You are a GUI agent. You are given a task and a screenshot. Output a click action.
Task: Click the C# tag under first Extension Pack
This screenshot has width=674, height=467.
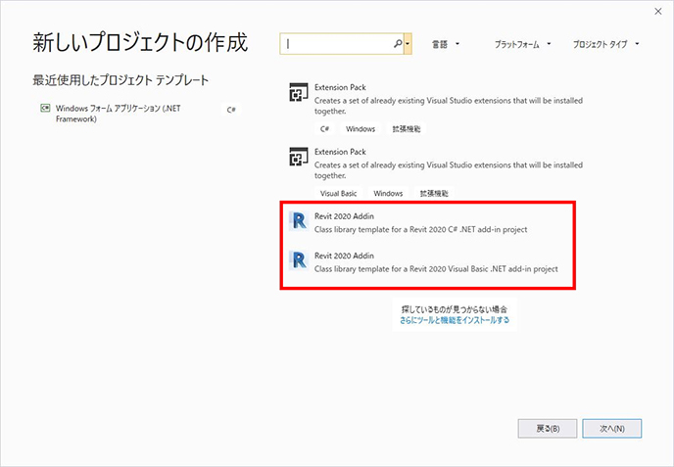[325, 129]
